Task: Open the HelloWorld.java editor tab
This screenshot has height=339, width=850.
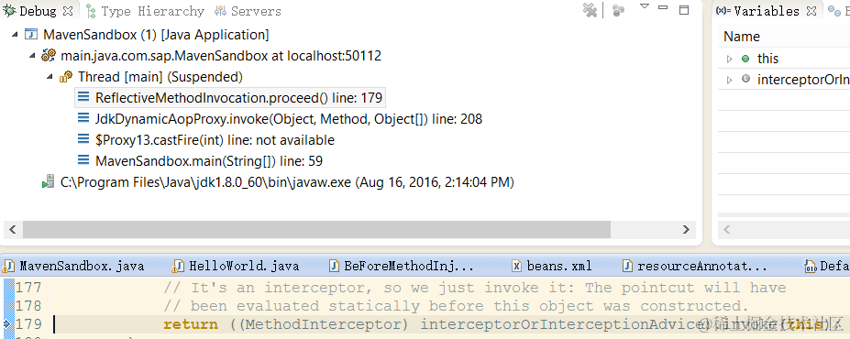Action: pyautogui.click(x=244, y=267)
